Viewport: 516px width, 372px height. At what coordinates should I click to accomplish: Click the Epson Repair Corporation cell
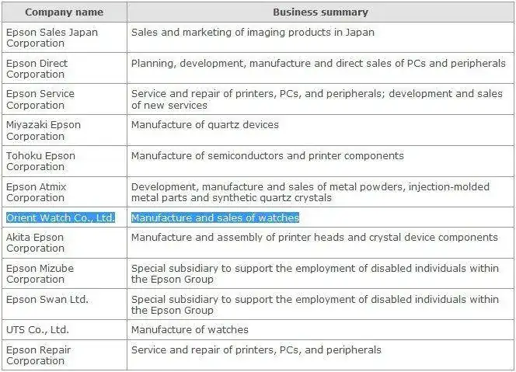click(38, 355)
